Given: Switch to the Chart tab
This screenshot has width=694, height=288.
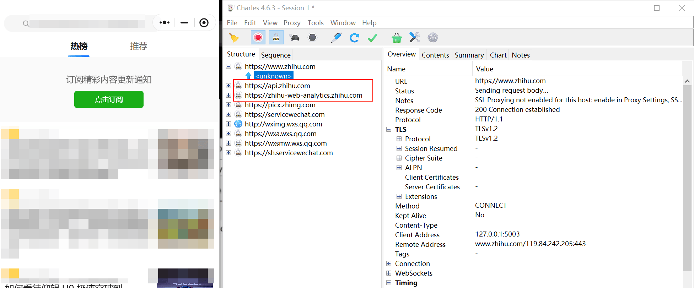Looking at the screenshot, I should coord(498,55).
